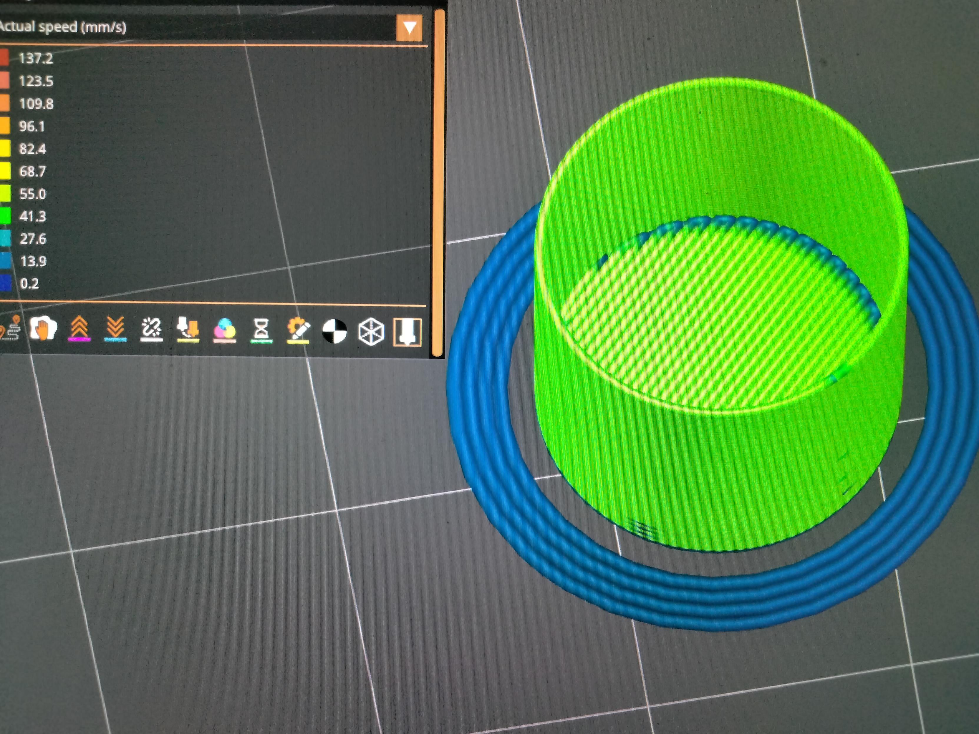Click the 55.0 lime color swatch
The height and width of the screenshot is (734, 979).
(x=5, y=193)
